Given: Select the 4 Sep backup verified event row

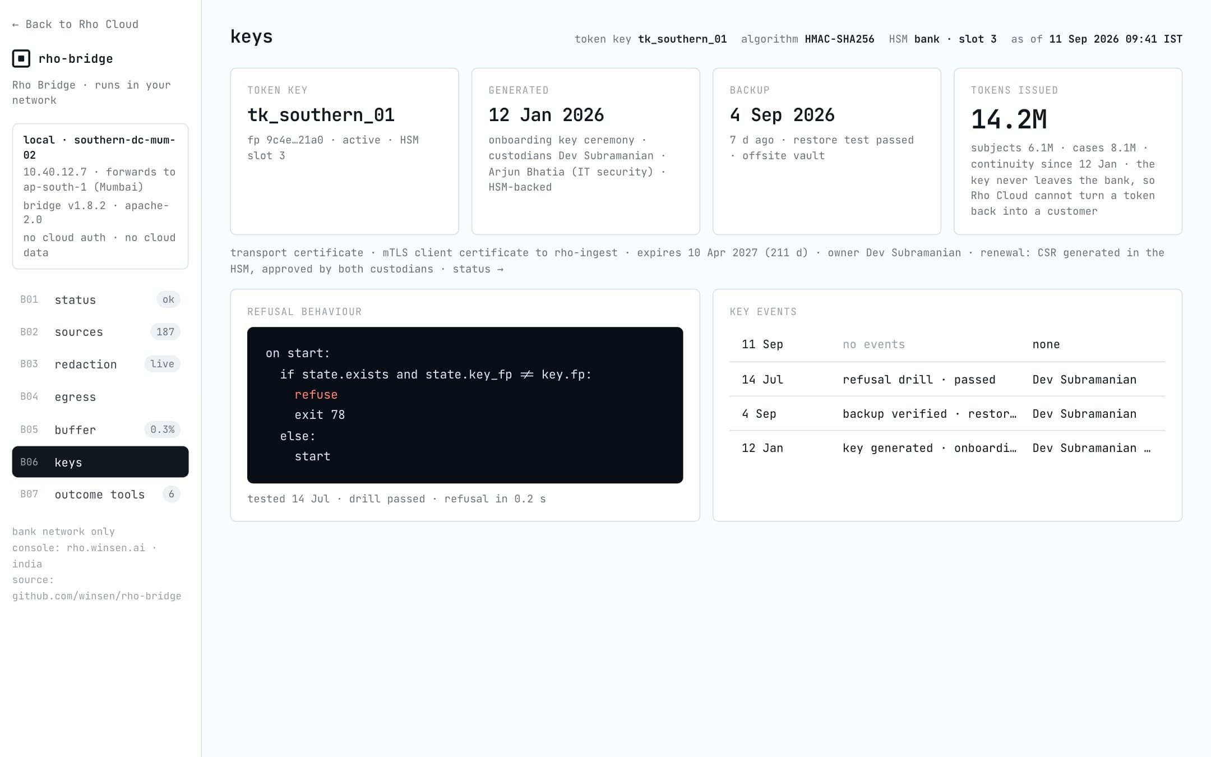Looking at the screenshot, I should pyautogui.click(x=947, y=414).
